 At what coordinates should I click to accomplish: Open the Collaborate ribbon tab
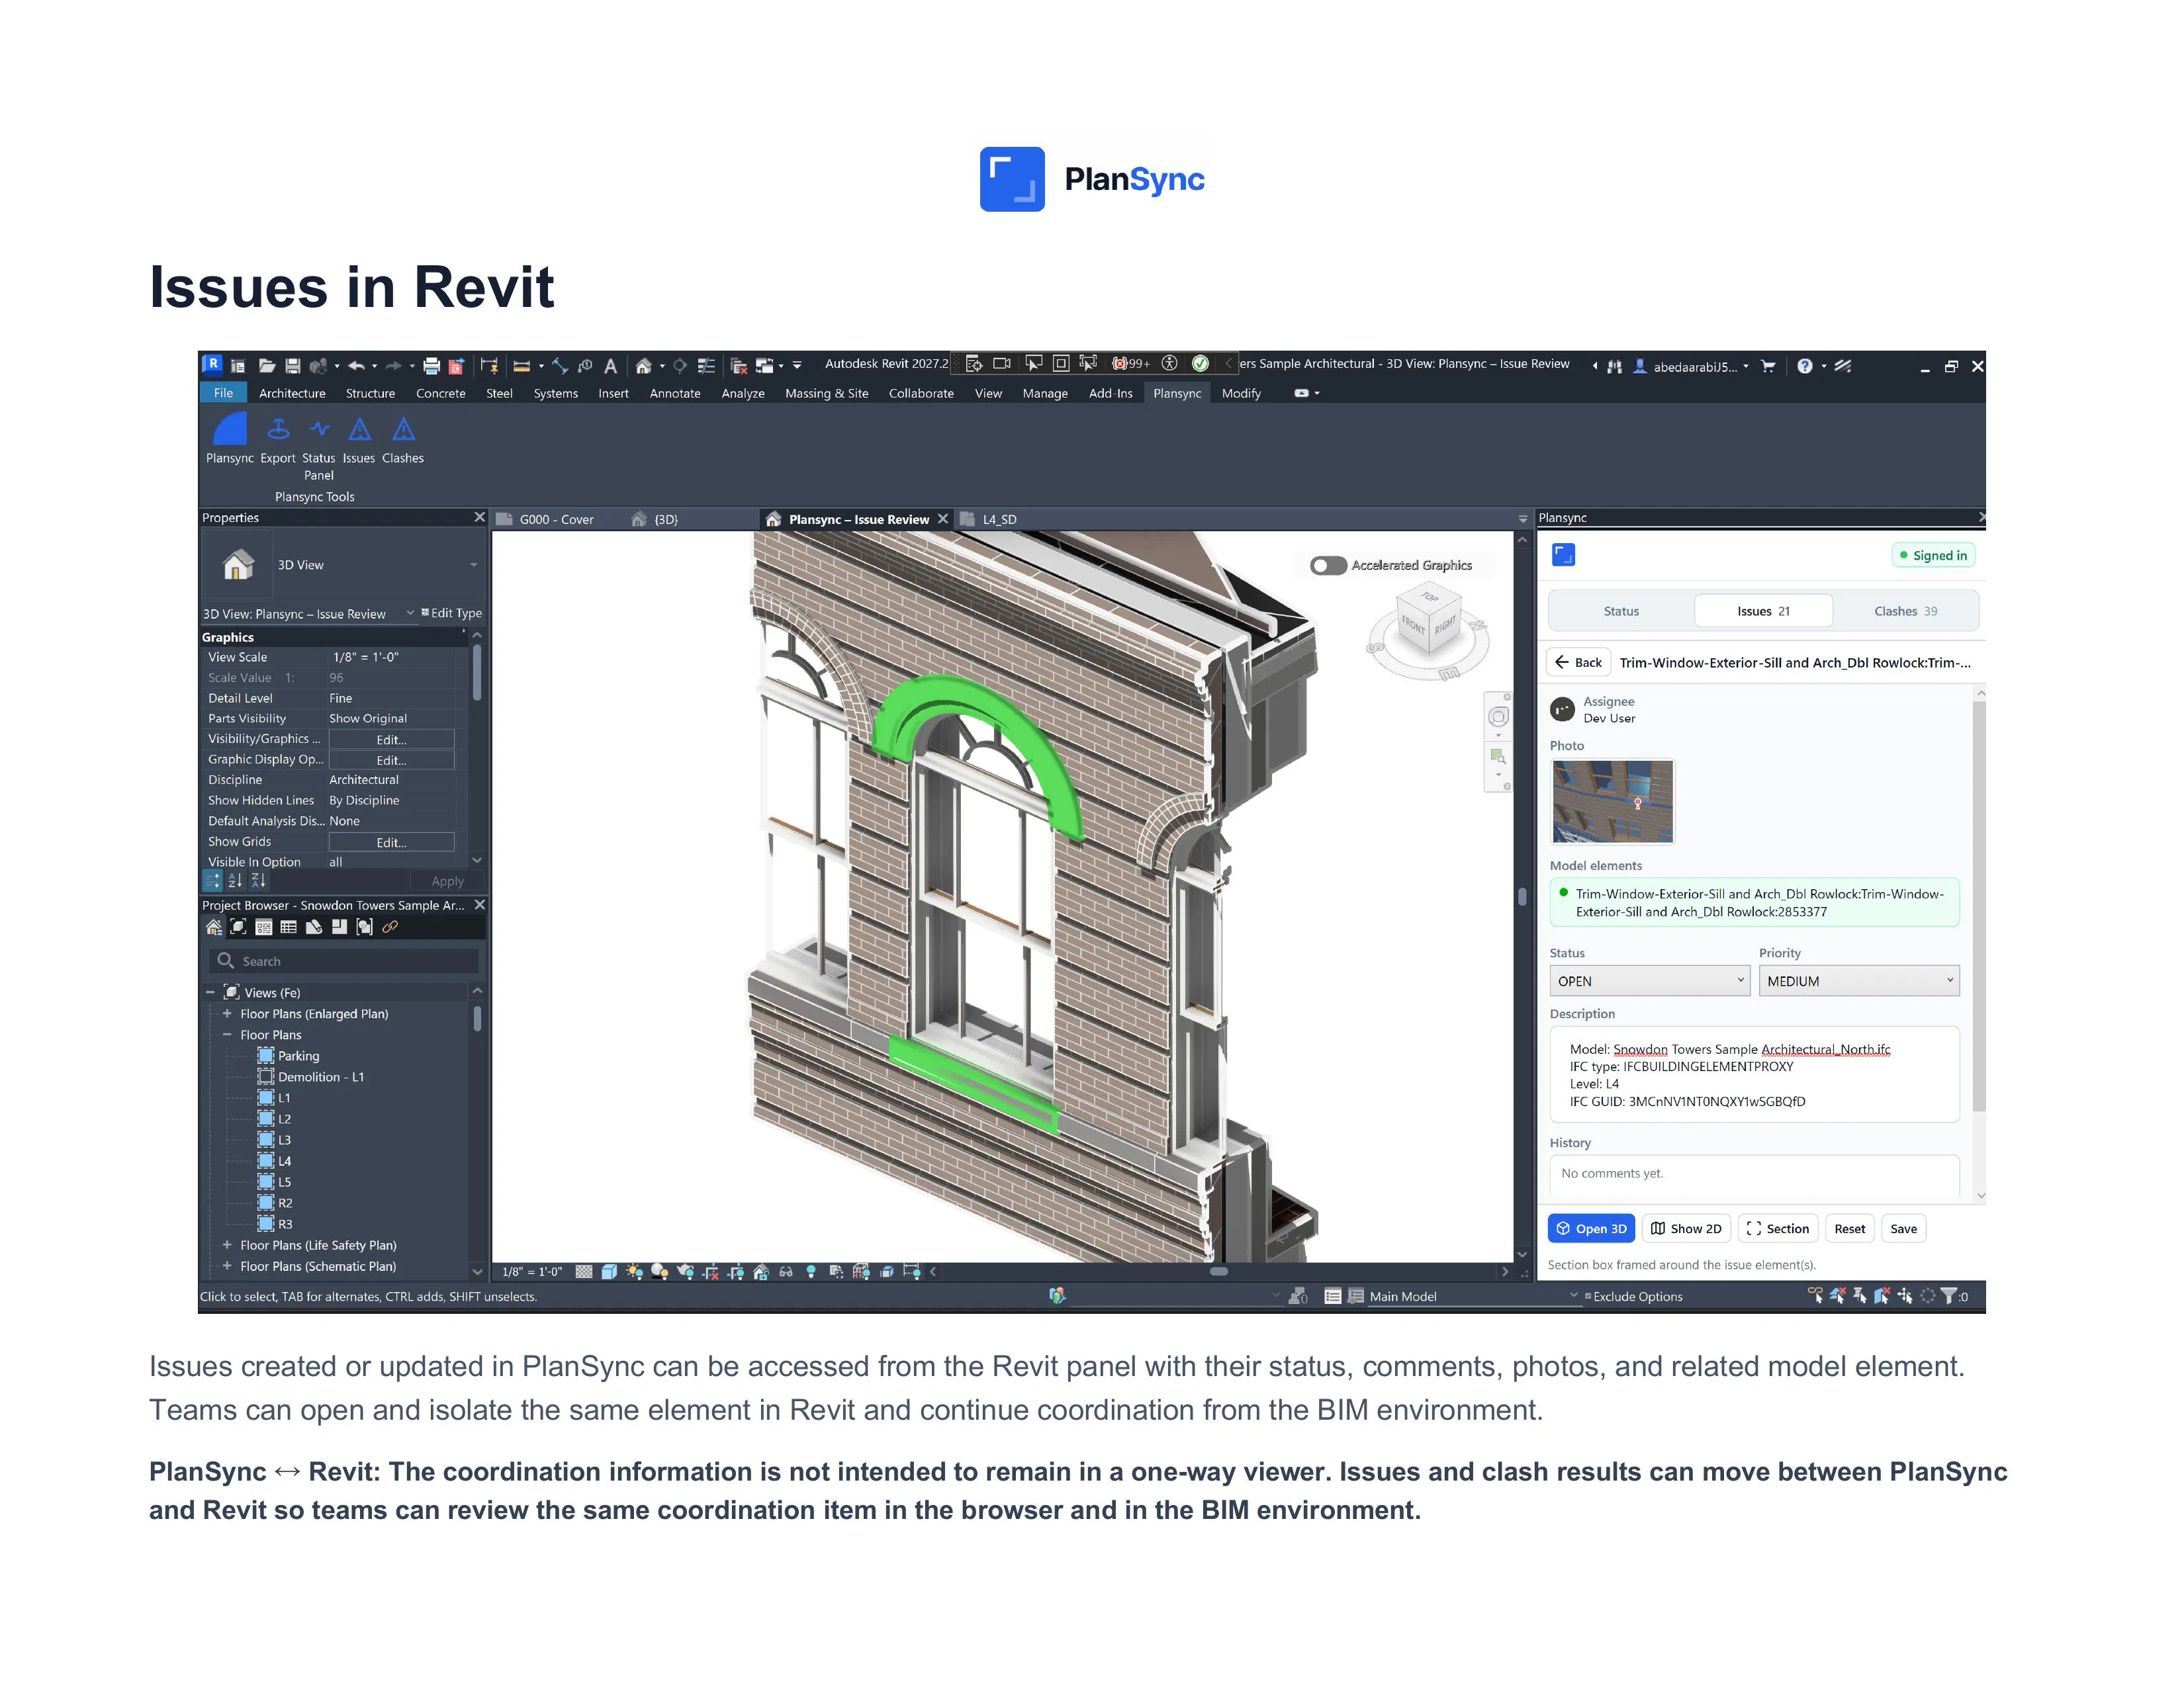[x=921, y=394]
